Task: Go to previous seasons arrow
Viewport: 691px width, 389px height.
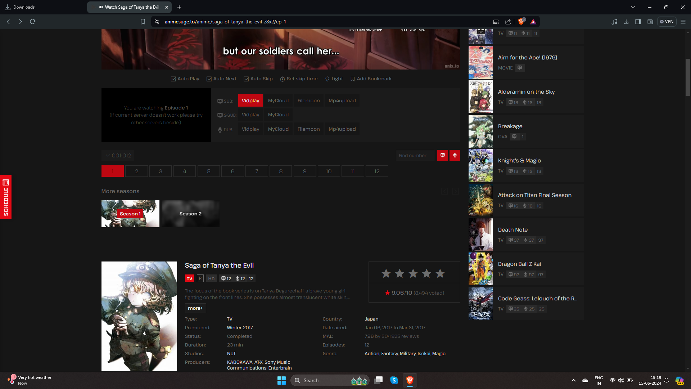Action: pyautogui.click(x=445, y=191)
